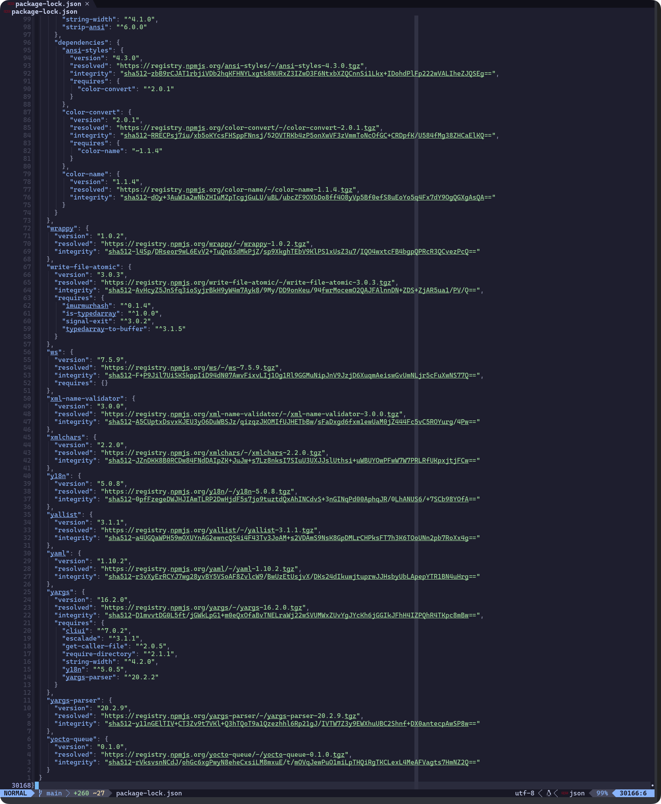Click the ~27 modified lines indicator

99,793
